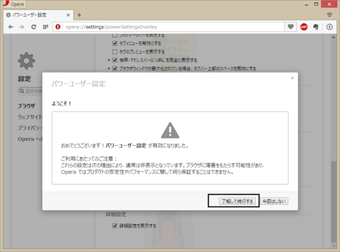Close the power user dialog with X
This screenshot has width=340, height=252.
[x=292, y=78]
